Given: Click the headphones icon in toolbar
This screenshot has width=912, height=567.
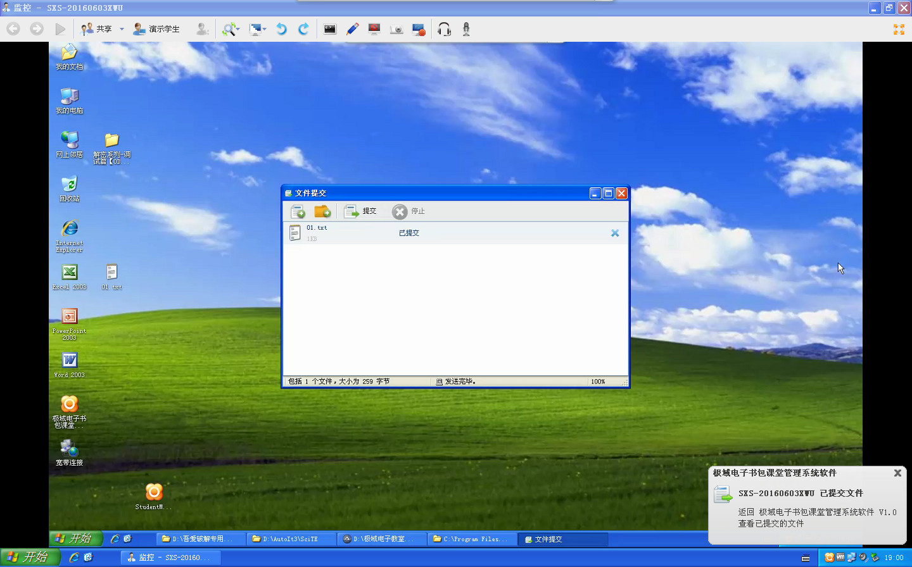Looking at the screenshot, I should coord(444,29).
